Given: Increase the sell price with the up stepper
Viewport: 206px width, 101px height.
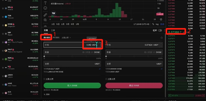Looking at the screenshot, I should pyautogui.click(x=161, y=44).
